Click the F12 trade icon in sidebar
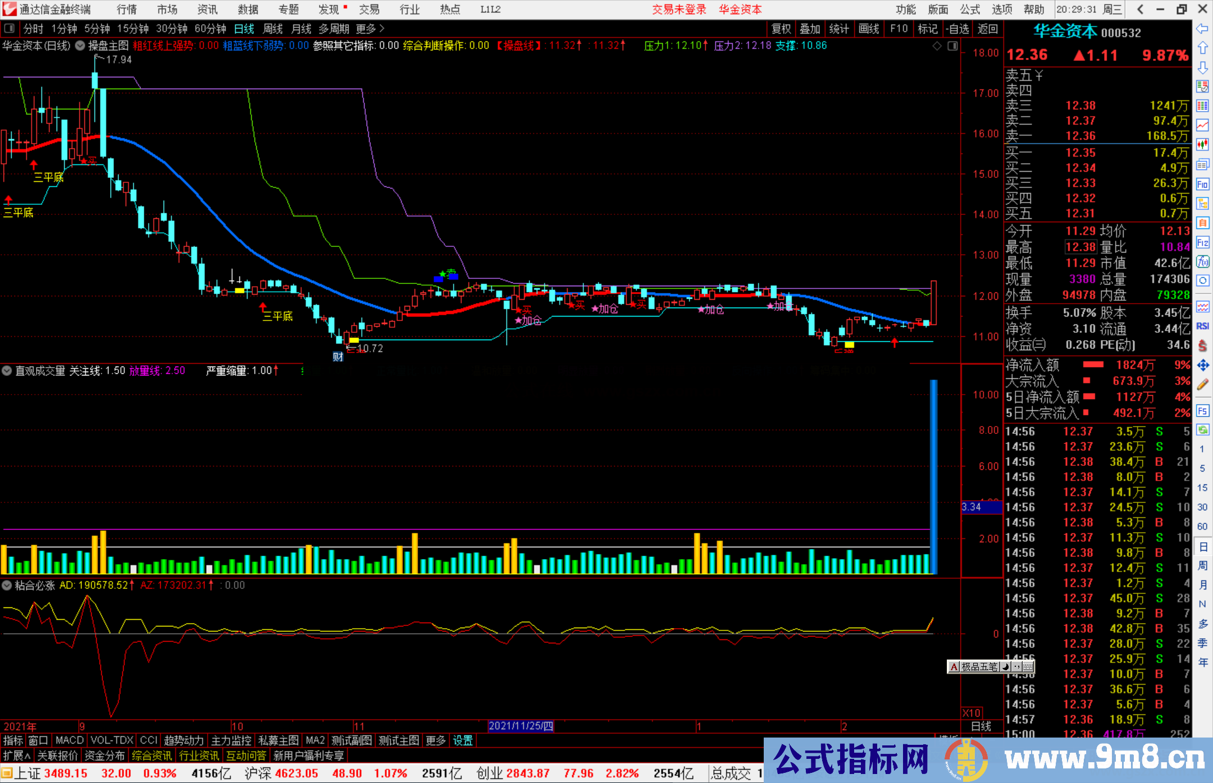 (x=1202, y=242)
